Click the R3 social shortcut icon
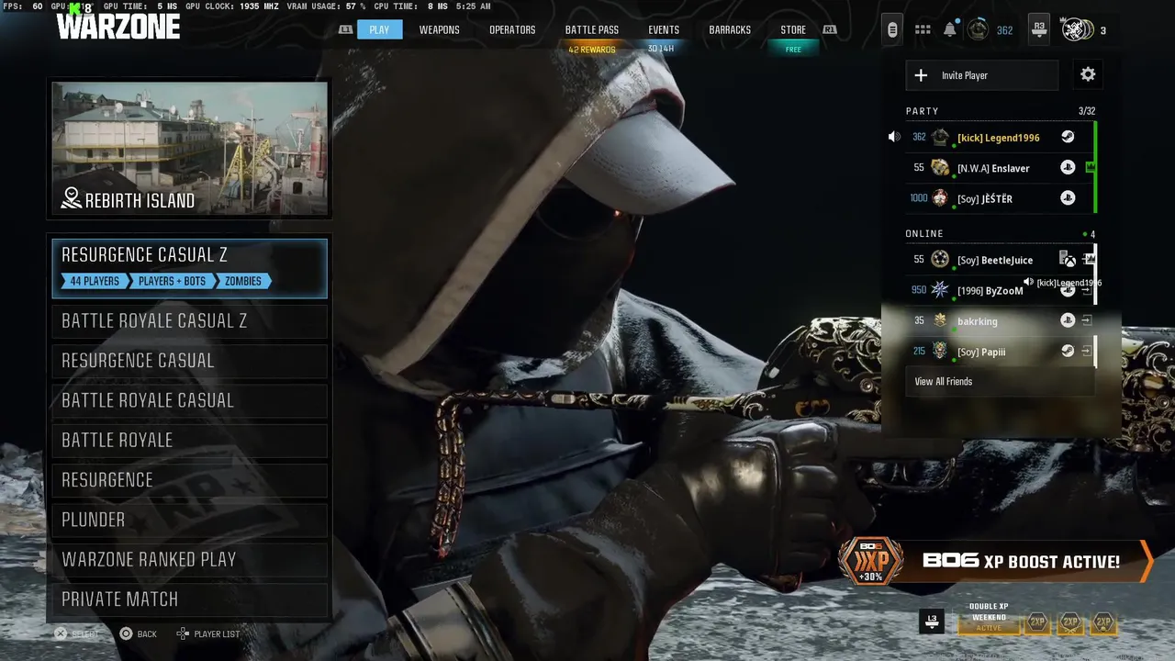The height and width of the screenshot is (661, 1175). [1039, 30]
